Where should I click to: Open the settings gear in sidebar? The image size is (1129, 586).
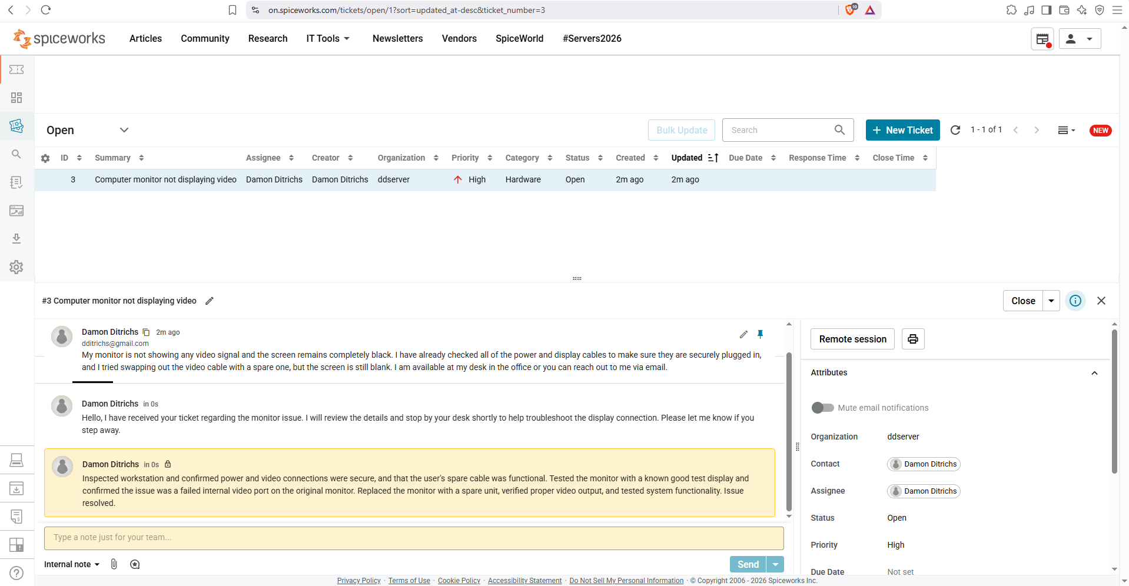coord(16,267)
